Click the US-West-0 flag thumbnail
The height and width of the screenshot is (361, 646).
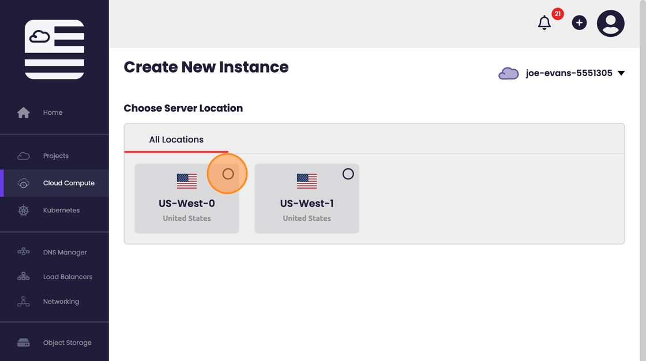(x=187, y=181)
